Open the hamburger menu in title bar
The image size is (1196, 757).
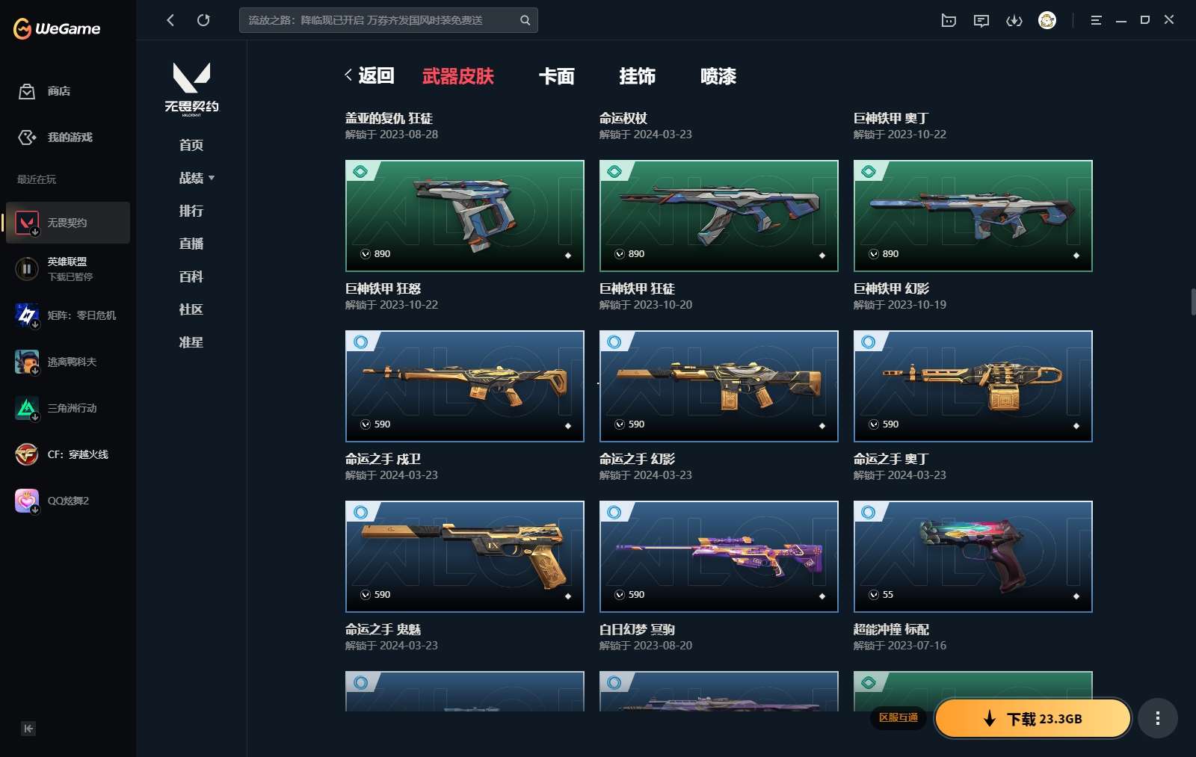pyautogui.click(x=1096, y=20)
